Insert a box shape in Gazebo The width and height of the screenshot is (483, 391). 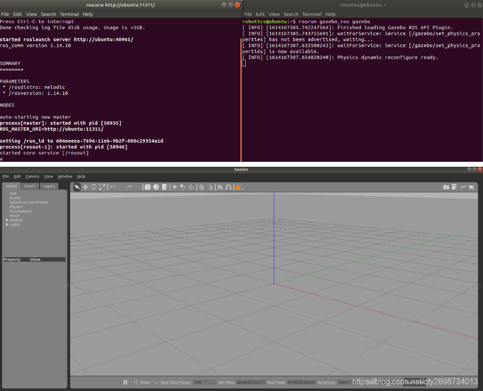tap(148, 187)
